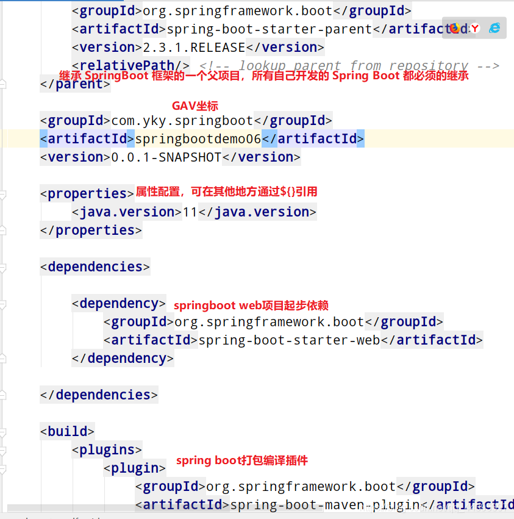Viewport: 514px width, 519px height.
Task: Open the pom in Yandex browser icon
Action: (x=475, y=29)
